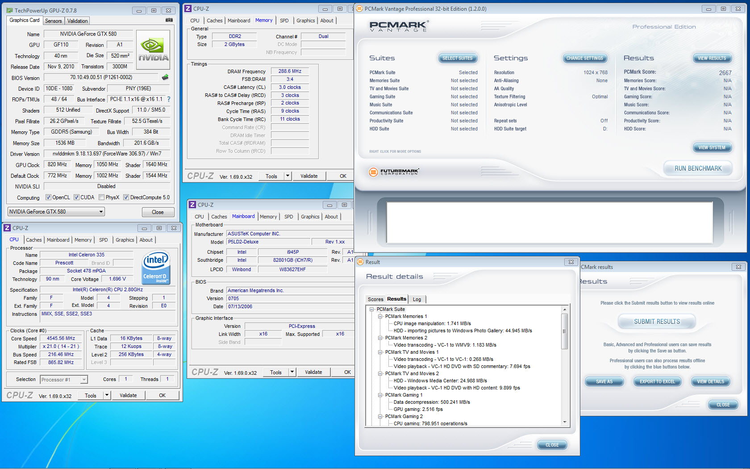Click the SAVE AS button
This screenshot has height=469, width=750.
604,381
